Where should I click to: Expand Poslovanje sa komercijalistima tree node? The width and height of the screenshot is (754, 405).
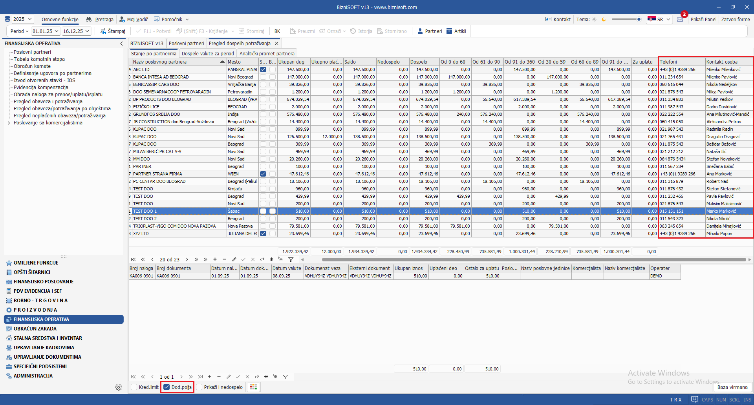click(x=9, y=123)
